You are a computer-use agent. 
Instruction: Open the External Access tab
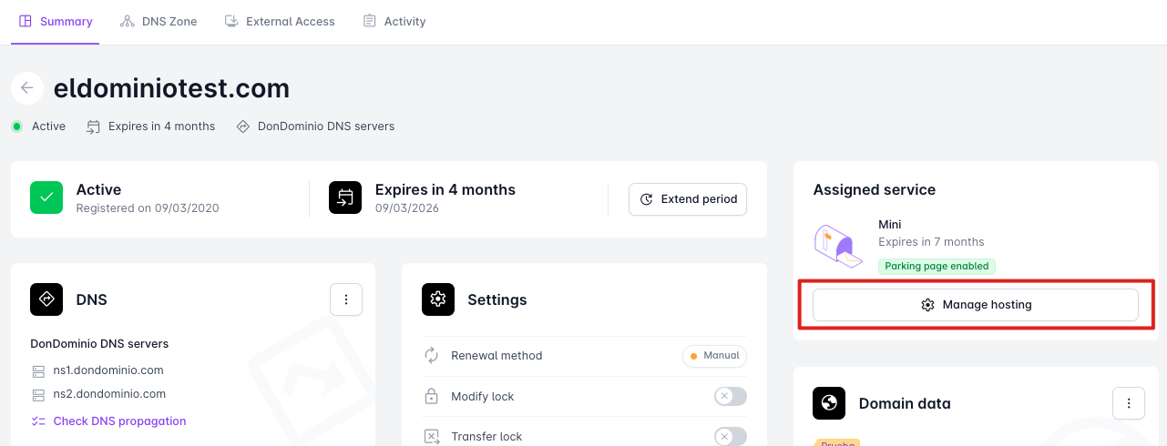[281, 21]
